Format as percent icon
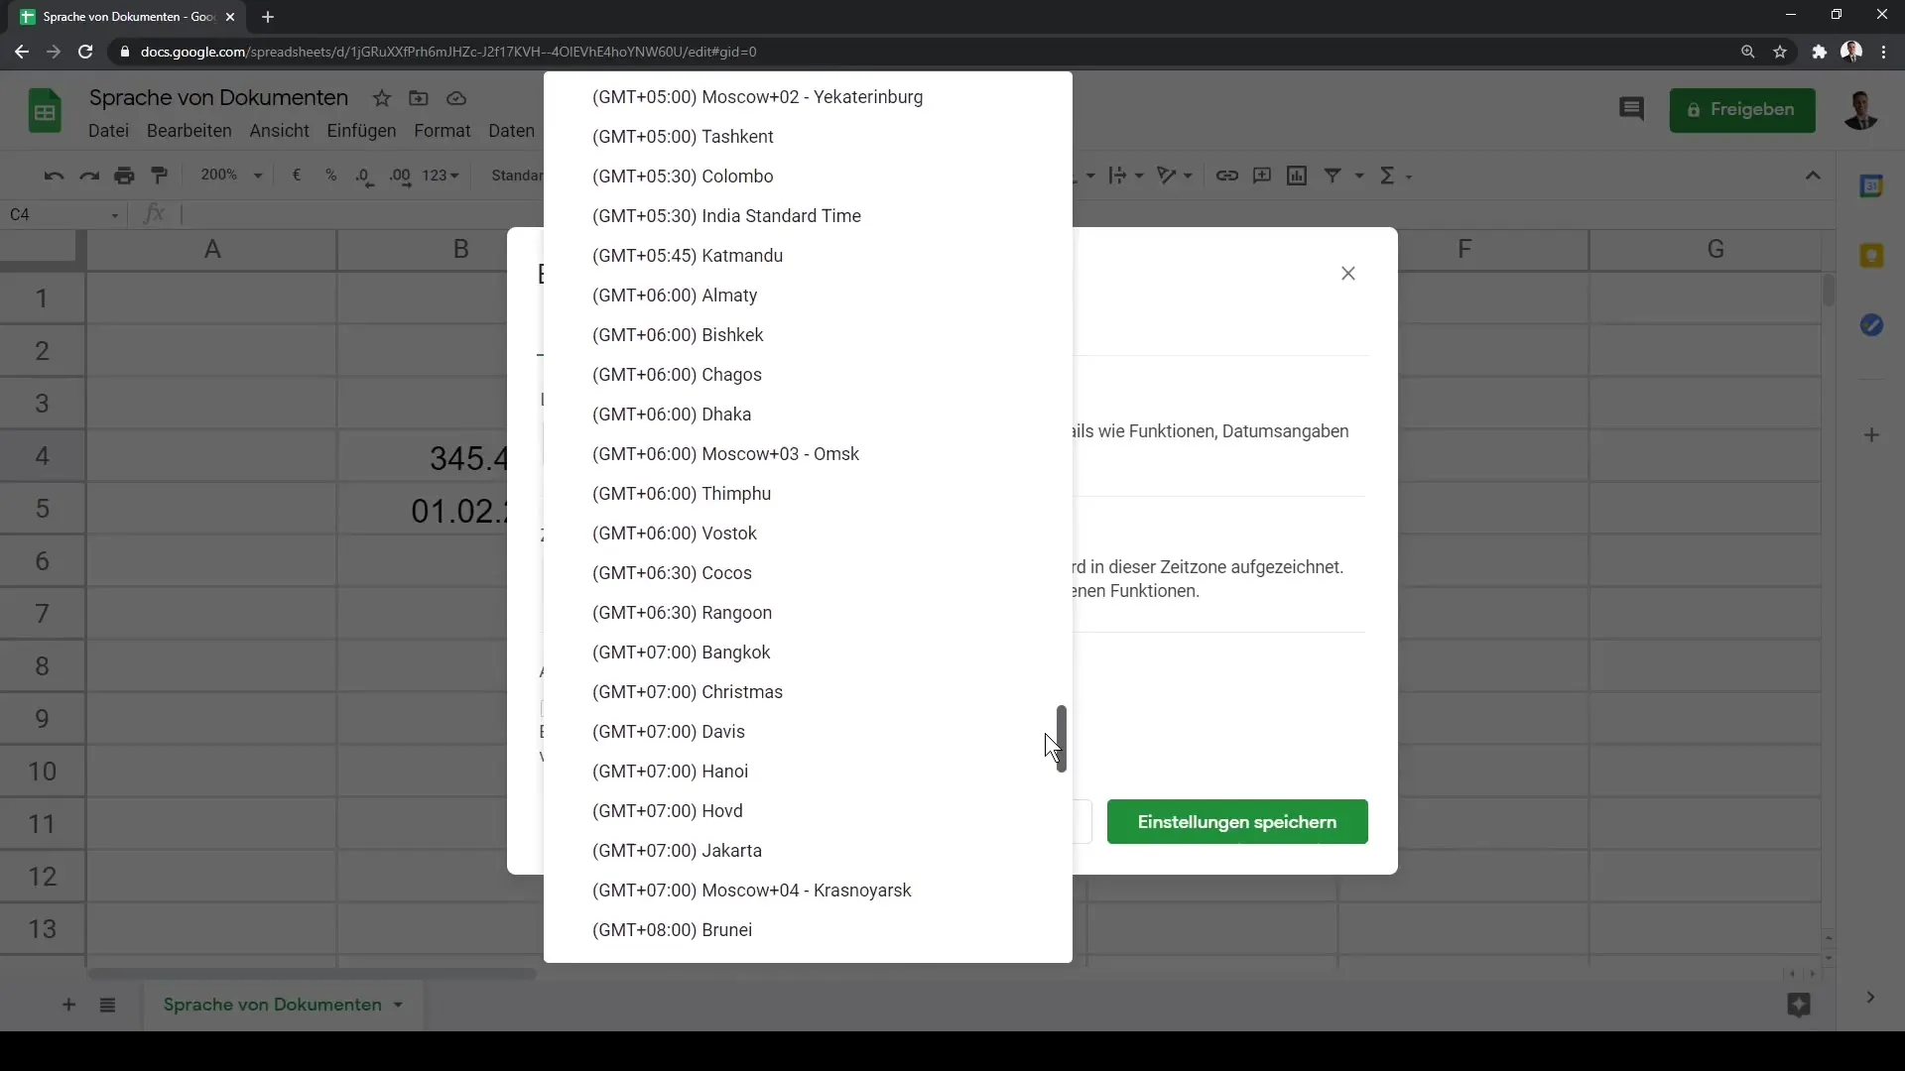 point(330,176)
